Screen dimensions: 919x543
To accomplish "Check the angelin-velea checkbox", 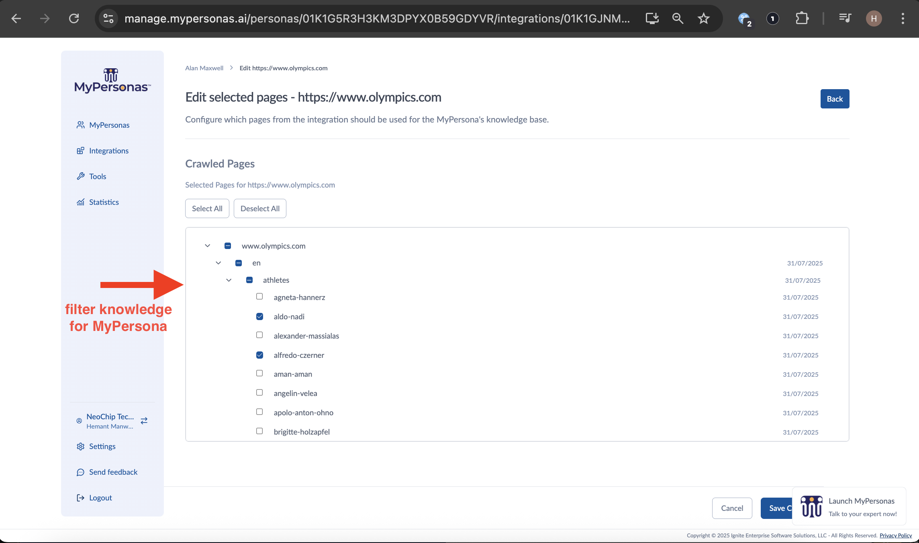I will 259,392.
